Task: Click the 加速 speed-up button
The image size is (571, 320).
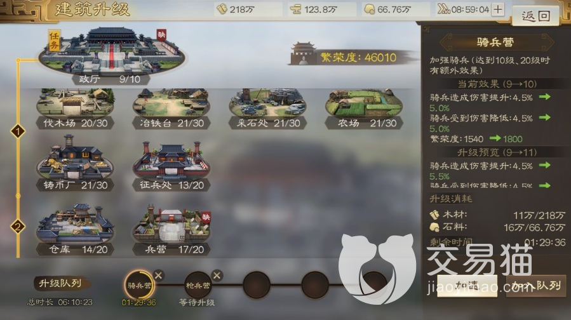Action: tap(467, 286)
